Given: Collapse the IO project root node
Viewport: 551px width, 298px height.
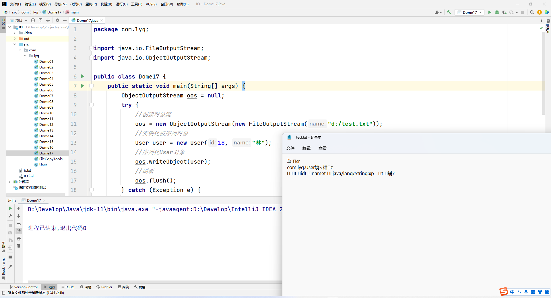Looking at the screenshot, I should pos(10,27).
